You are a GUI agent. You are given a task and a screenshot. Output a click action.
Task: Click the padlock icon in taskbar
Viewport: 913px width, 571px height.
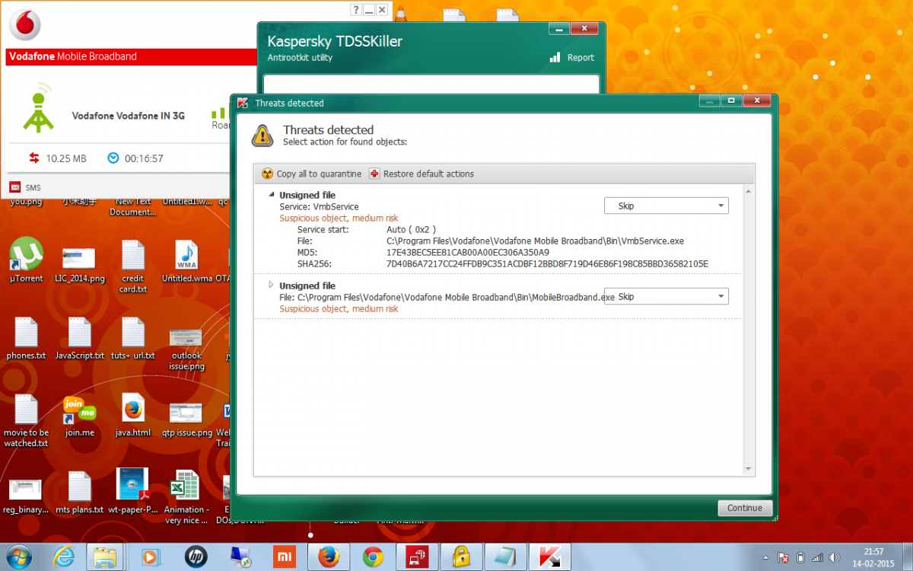click(x=462, y=557)
